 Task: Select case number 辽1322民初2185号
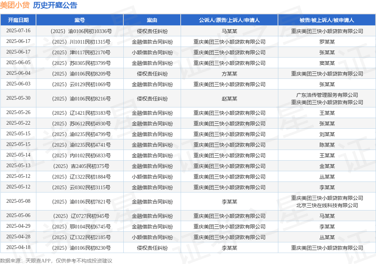81,237
